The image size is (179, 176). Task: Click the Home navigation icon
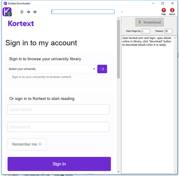22,12
